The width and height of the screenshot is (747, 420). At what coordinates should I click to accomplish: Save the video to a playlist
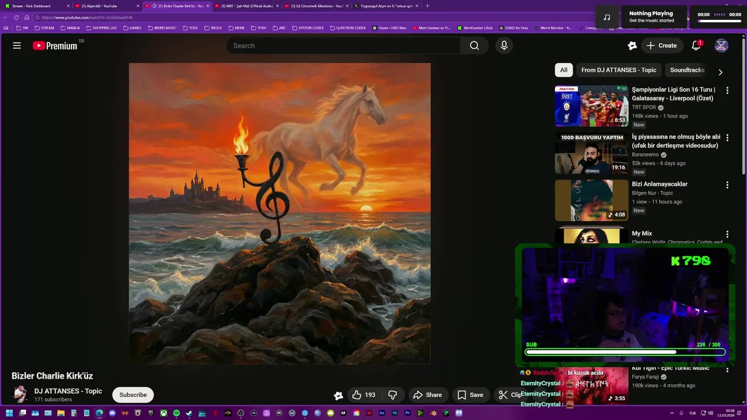point(470,395)
